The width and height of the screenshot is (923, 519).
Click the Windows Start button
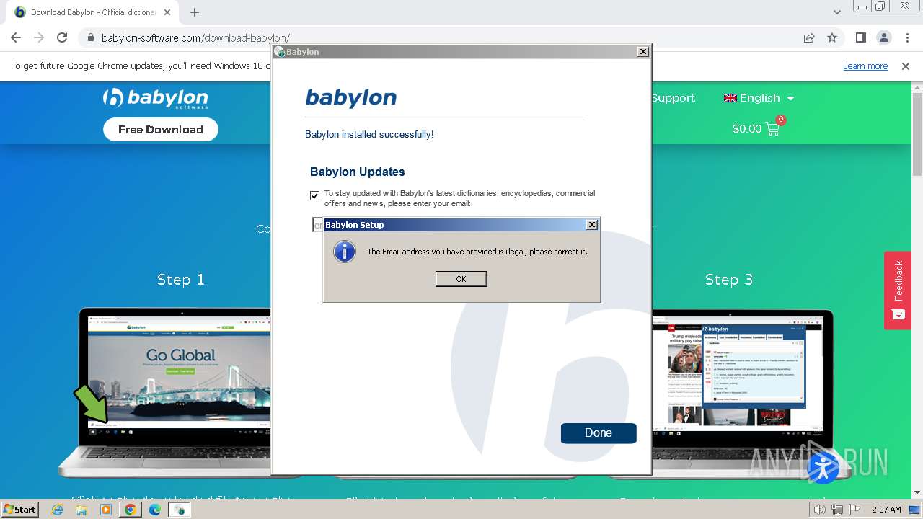click(20, 509)
